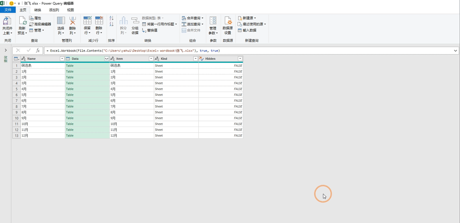Click the 合并文件 button
This screenshot has width=460, height=223.
tap(191, 30)
